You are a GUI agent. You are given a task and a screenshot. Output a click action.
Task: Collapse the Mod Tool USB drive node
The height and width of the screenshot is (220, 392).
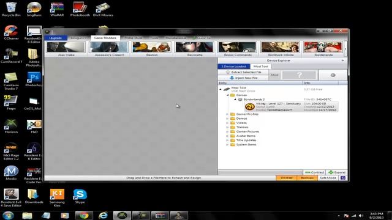(x=221, y=89)
